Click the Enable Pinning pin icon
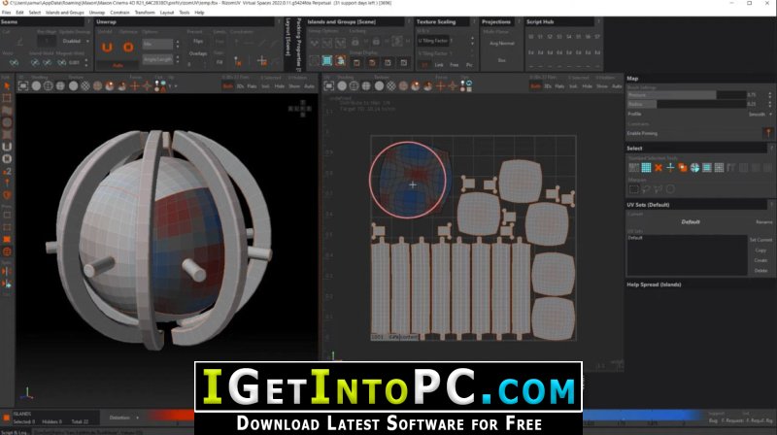 pos(768,133)
